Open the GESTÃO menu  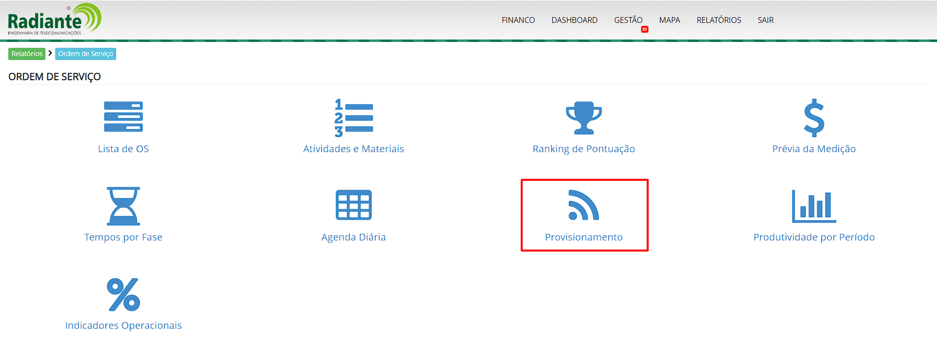[628, 20]
